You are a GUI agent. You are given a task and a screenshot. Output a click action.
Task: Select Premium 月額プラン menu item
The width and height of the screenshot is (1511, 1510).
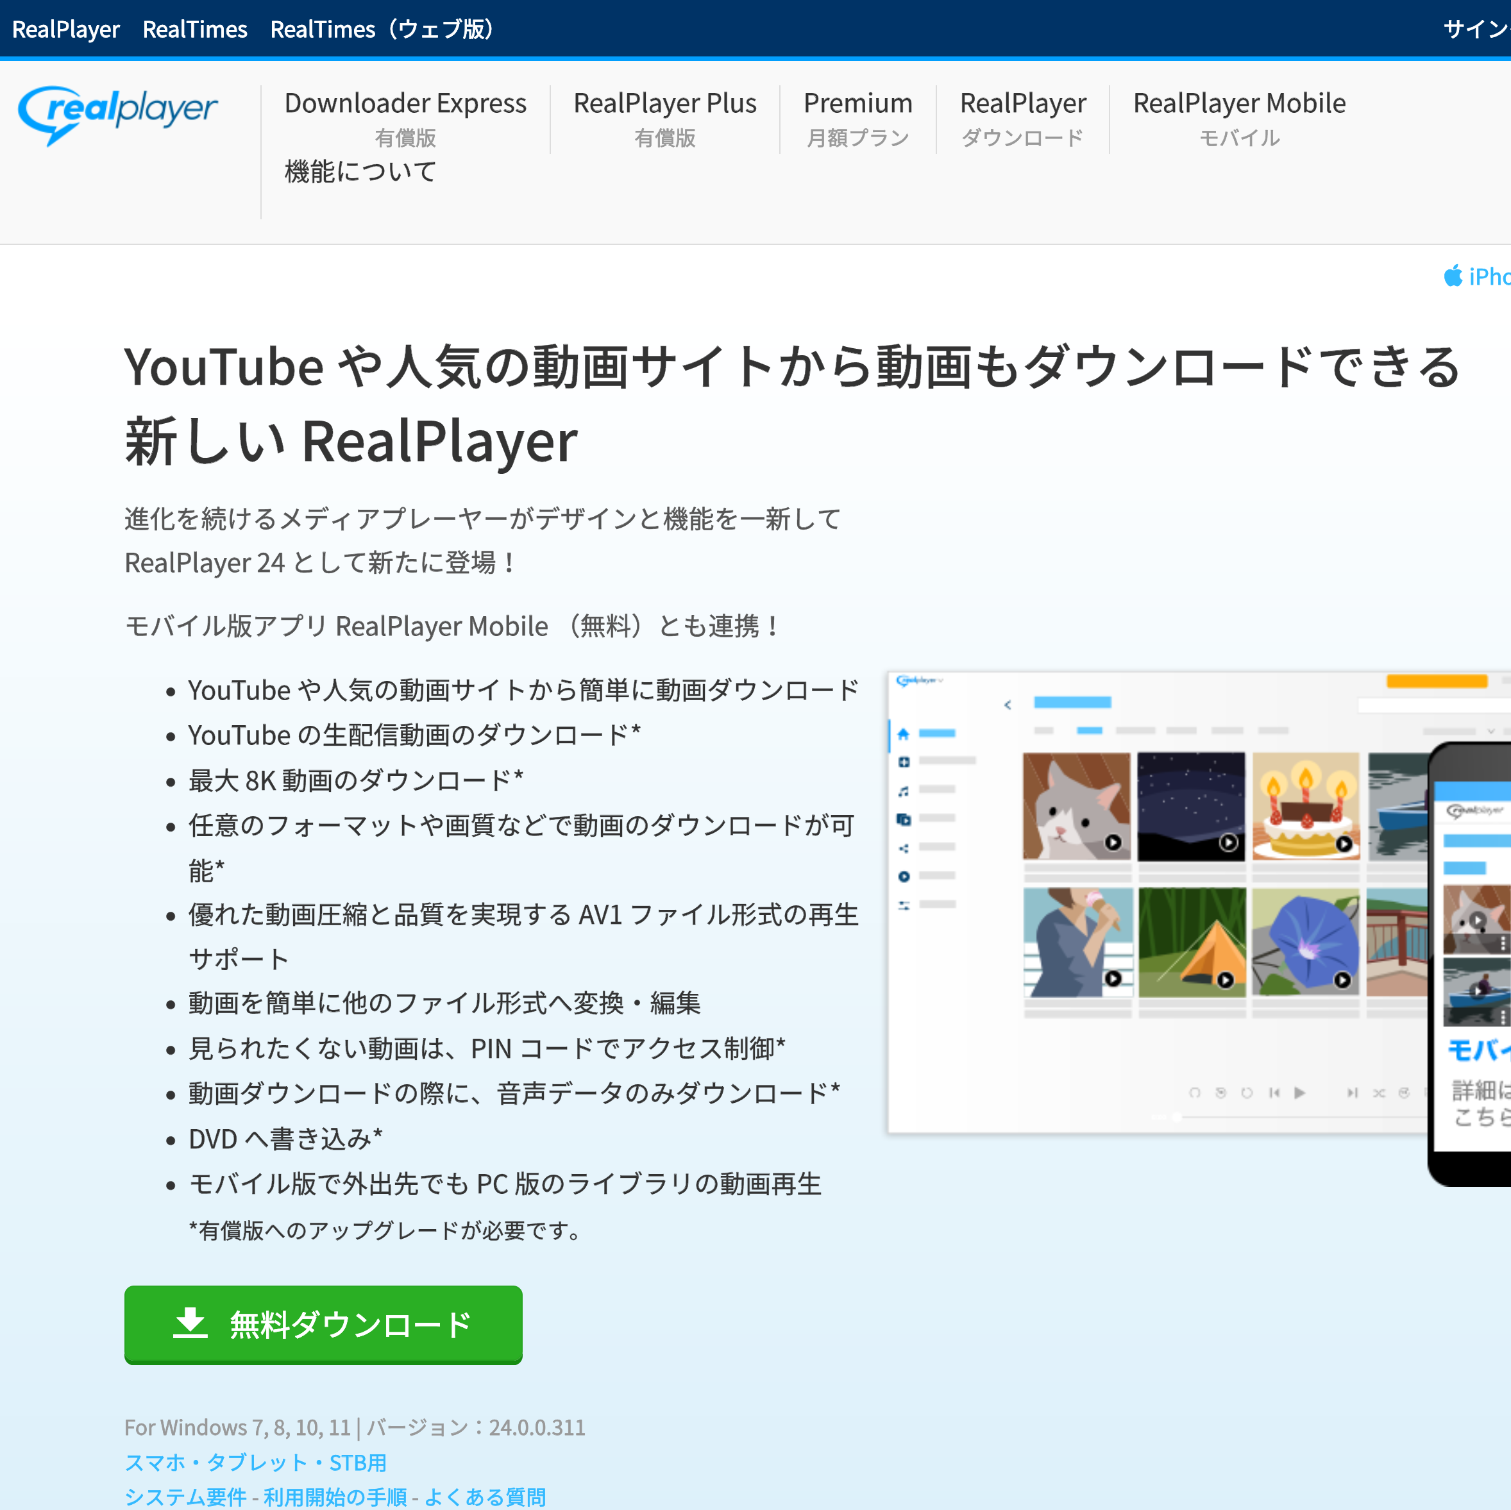pyautogui.click(x=858, y=119)
